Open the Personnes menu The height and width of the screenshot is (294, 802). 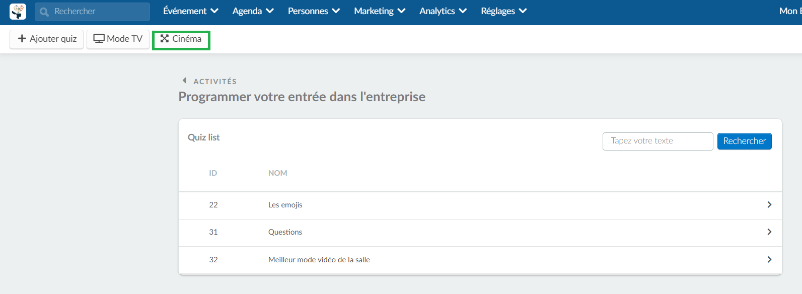[x=314, y=11]
